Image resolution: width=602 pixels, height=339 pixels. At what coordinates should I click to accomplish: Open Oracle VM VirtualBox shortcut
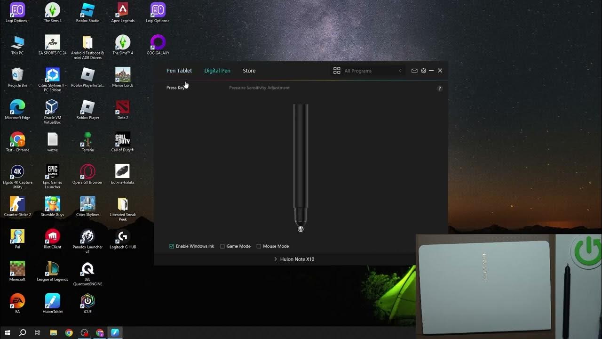click(53, 113)
